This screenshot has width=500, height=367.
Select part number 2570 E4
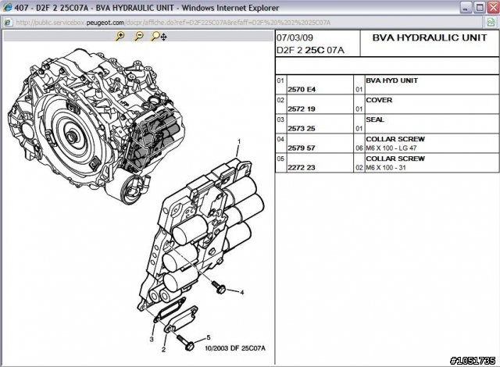[302, 90]
